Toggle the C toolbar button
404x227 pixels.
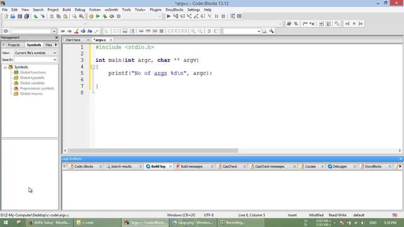point(216,31)
